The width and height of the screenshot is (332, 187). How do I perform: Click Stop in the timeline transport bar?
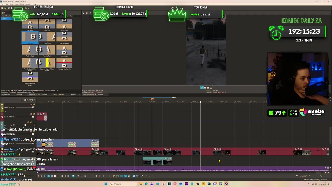(x=55, y=176)
